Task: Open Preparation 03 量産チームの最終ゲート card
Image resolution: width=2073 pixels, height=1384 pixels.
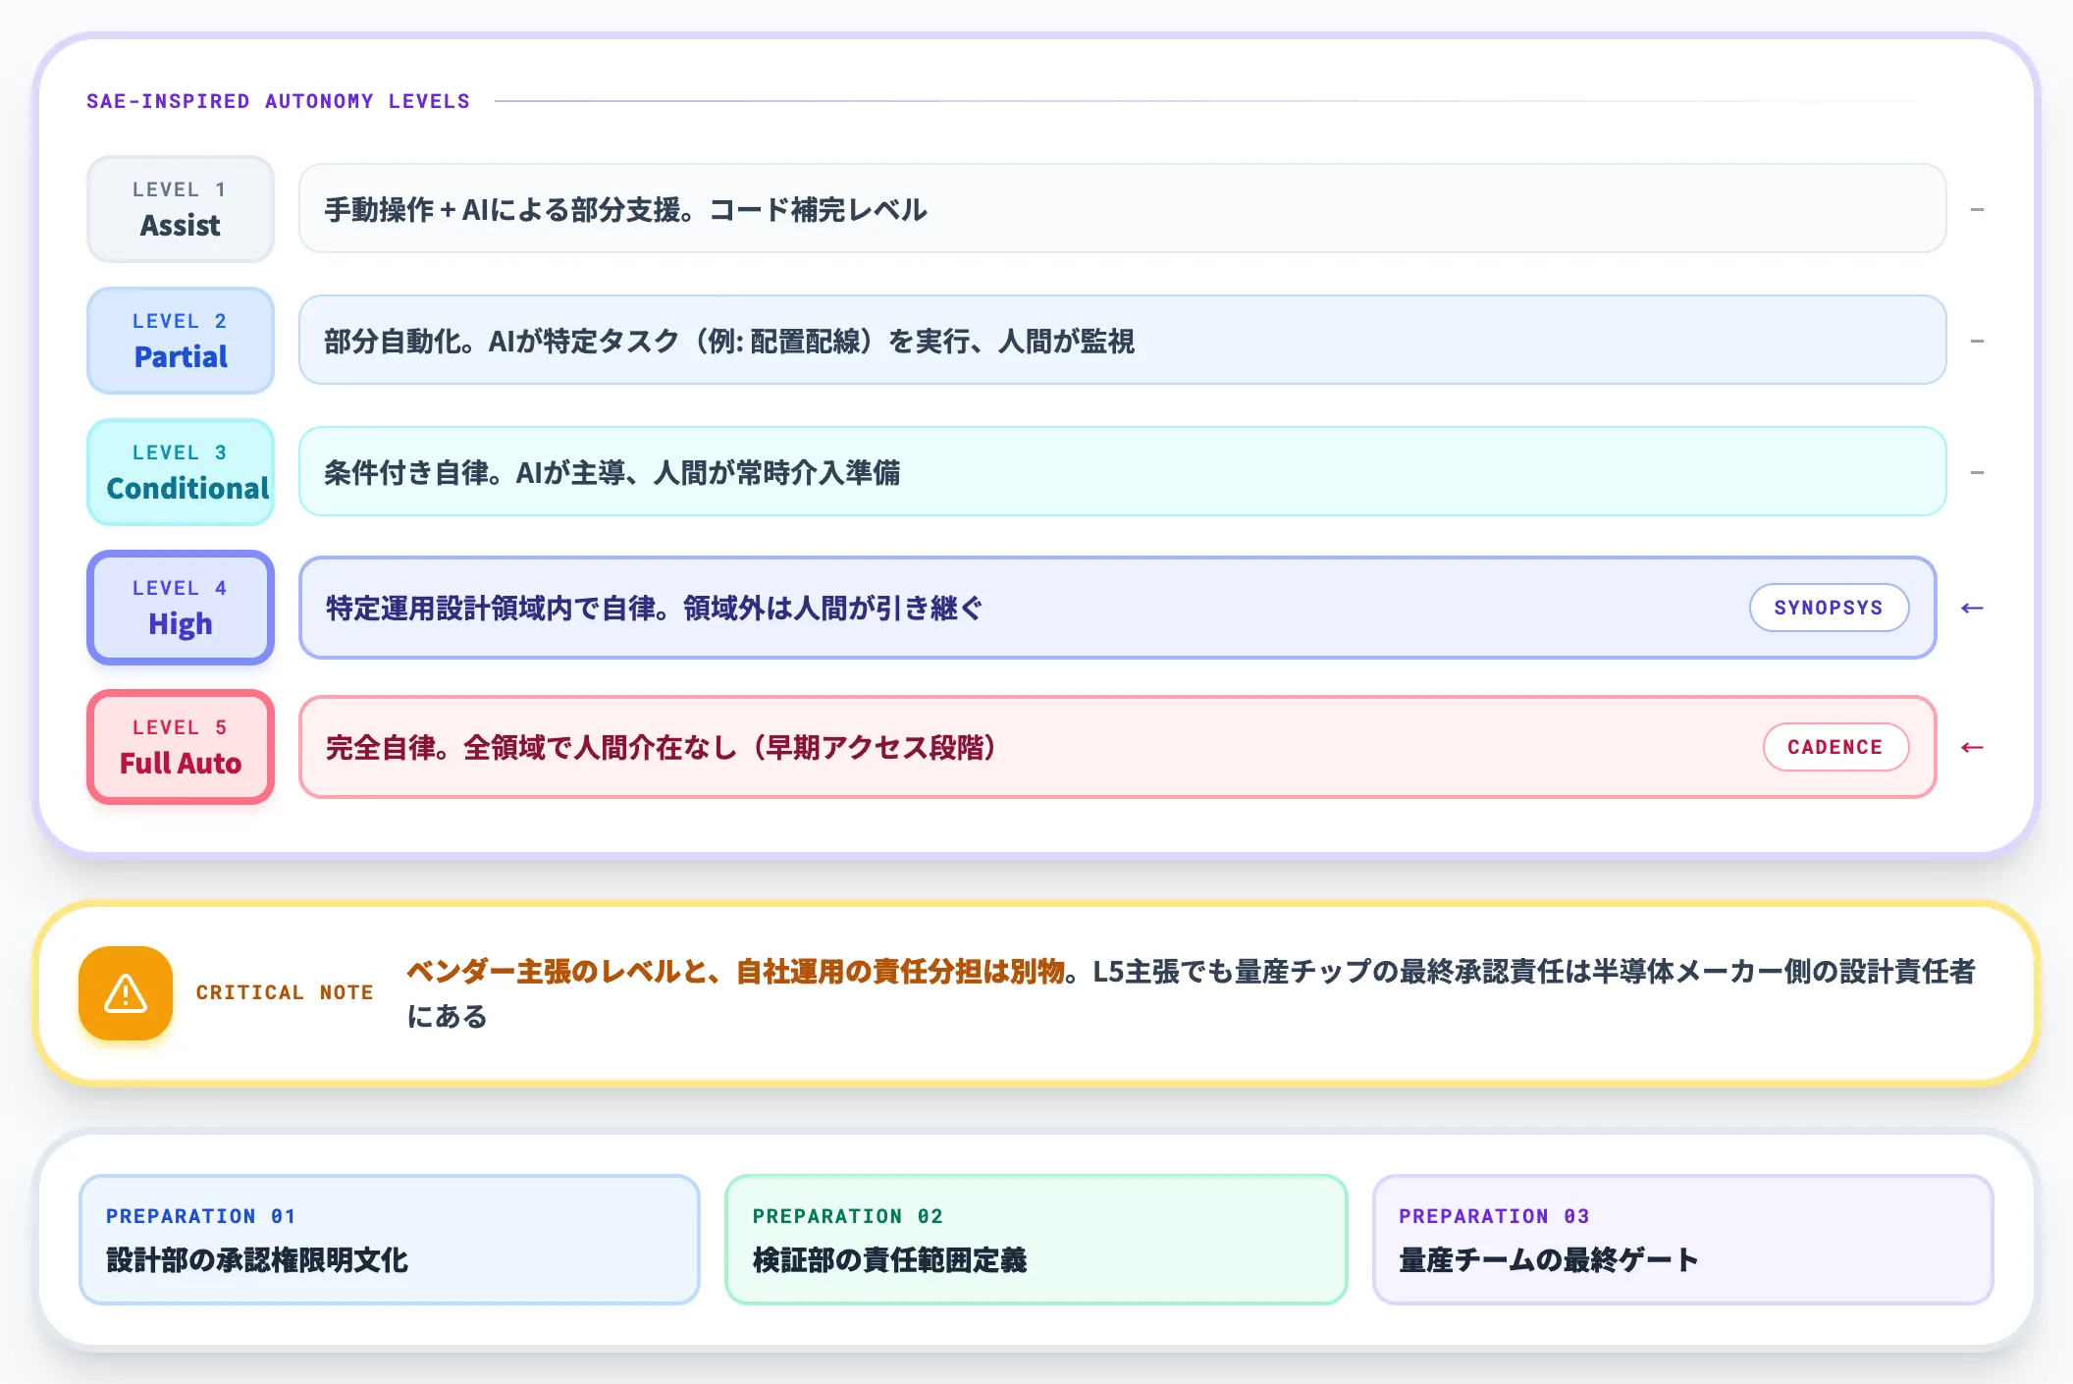Action: point(1683,1240)
